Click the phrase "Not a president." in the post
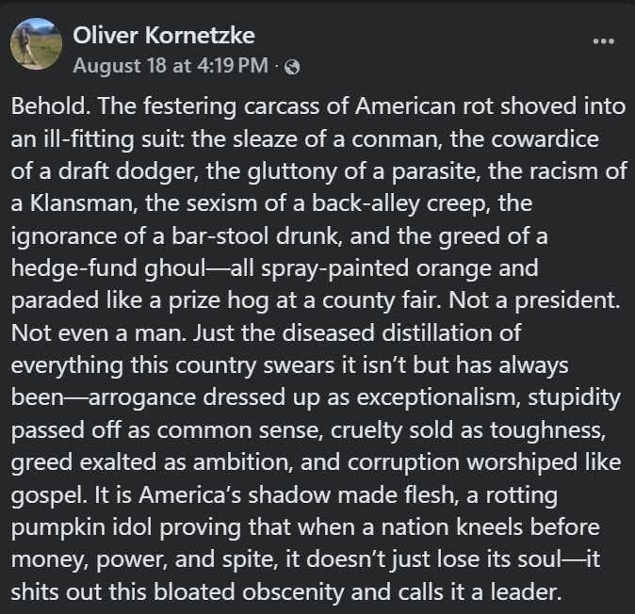The image size is (635, 614). click(534, 300)
